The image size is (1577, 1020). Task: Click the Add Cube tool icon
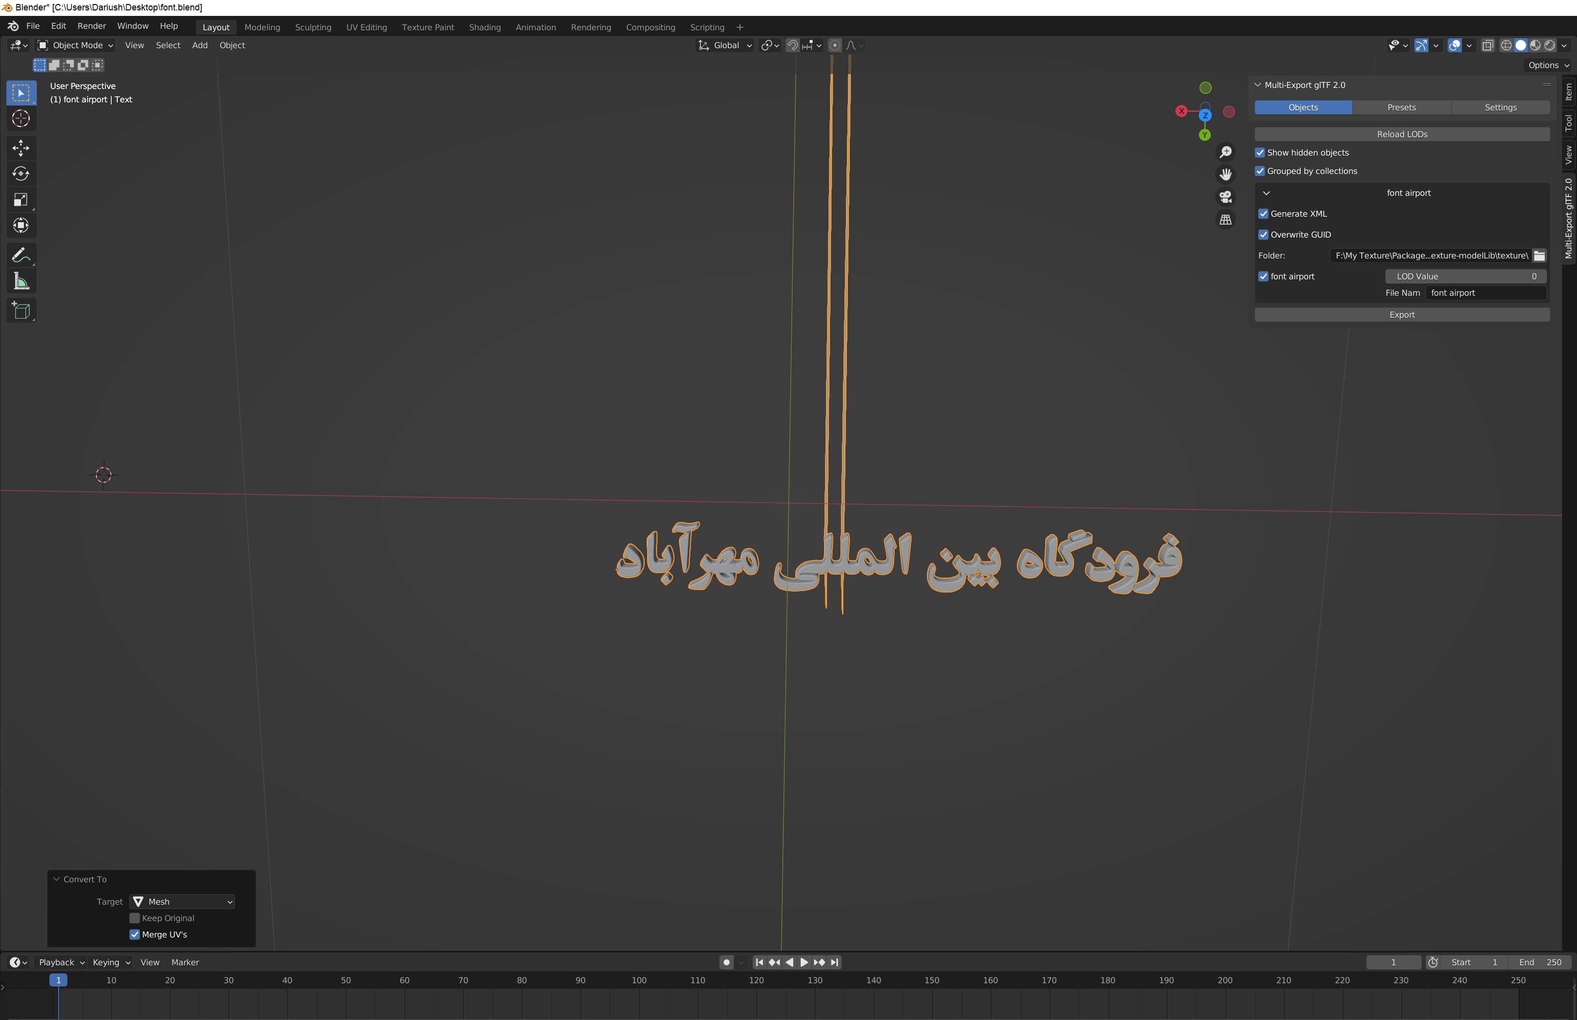[x=20, y=311]
